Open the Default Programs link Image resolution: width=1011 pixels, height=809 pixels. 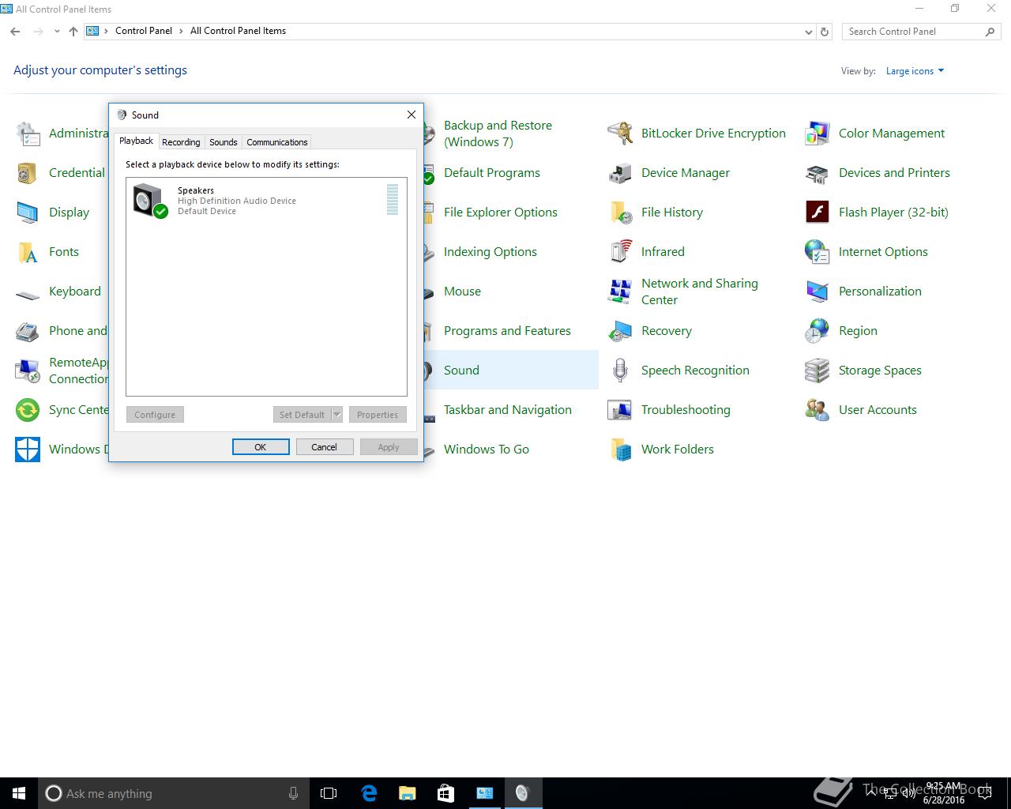click(492, 173)
